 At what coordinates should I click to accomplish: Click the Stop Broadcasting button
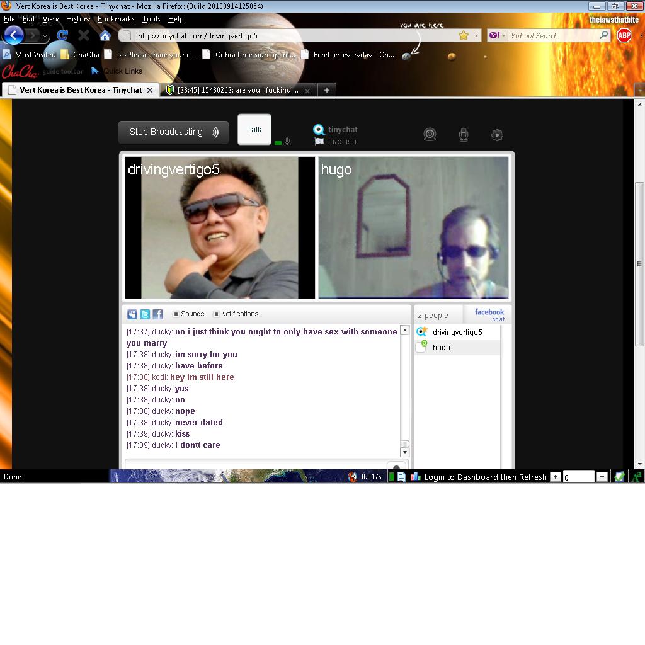point(173,132)
